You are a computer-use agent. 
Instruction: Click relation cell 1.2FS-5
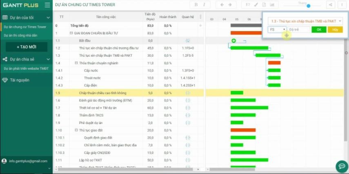tap(188, 55)
